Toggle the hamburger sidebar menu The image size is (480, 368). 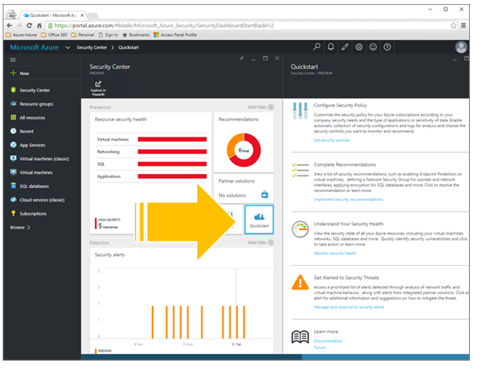[x=13, y=60]
